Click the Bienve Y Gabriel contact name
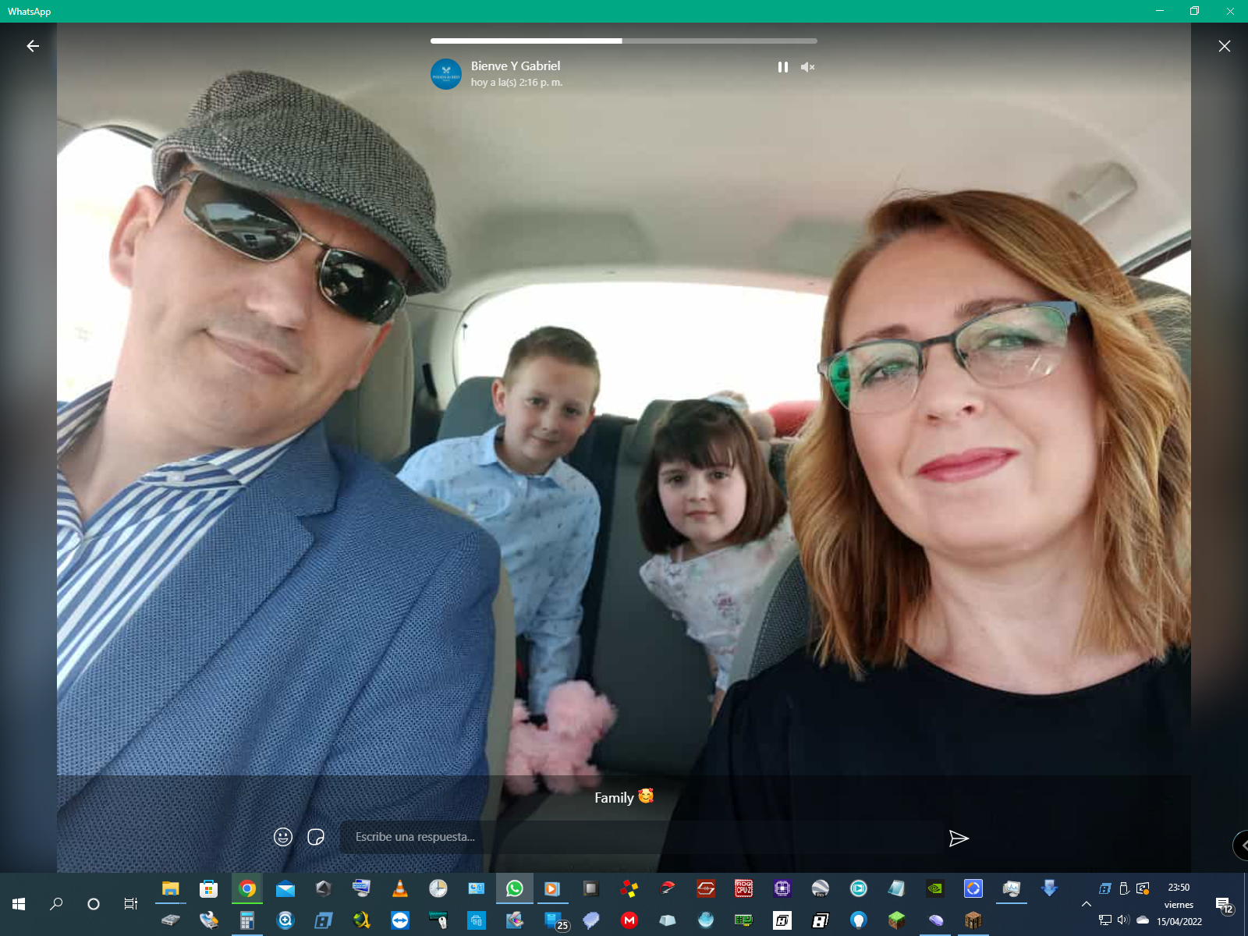This screenshot has height=936, width=1248. click(x=516, y=66)
